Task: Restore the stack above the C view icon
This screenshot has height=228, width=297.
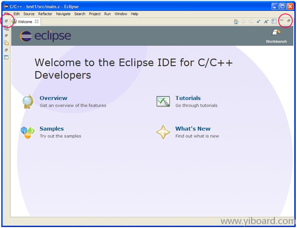Action: click(x=6, y=21)
